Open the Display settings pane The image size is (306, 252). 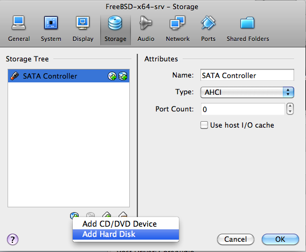(83, 29)
